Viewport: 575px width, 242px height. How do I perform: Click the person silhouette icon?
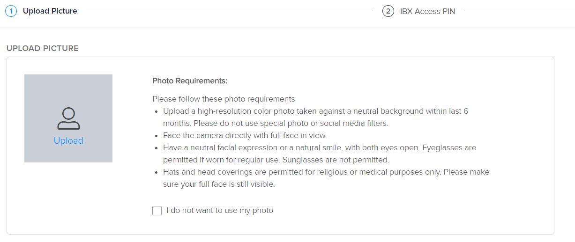68,118
